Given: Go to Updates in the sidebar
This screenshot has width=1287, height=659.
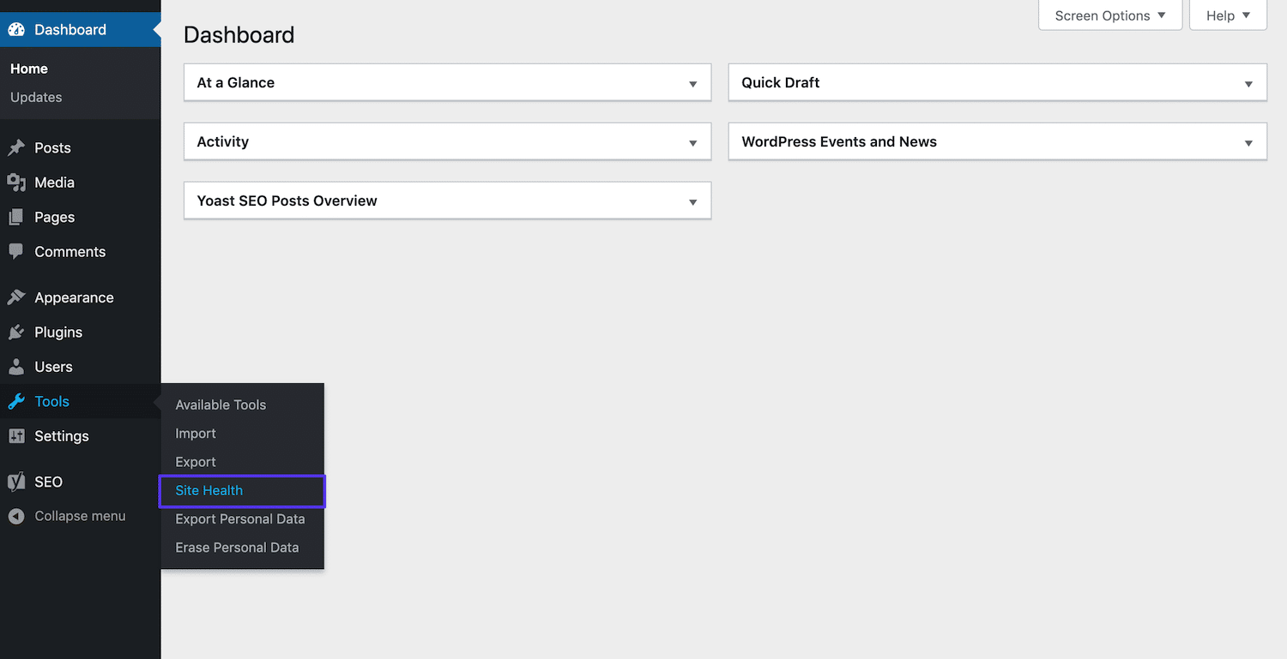Looking at the screenshot, I should pyautogui.click(x=36, y=97).
